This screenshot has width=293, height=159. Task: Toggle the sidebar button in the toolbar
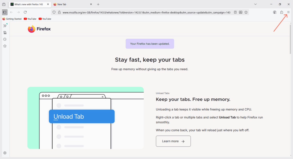5,12
